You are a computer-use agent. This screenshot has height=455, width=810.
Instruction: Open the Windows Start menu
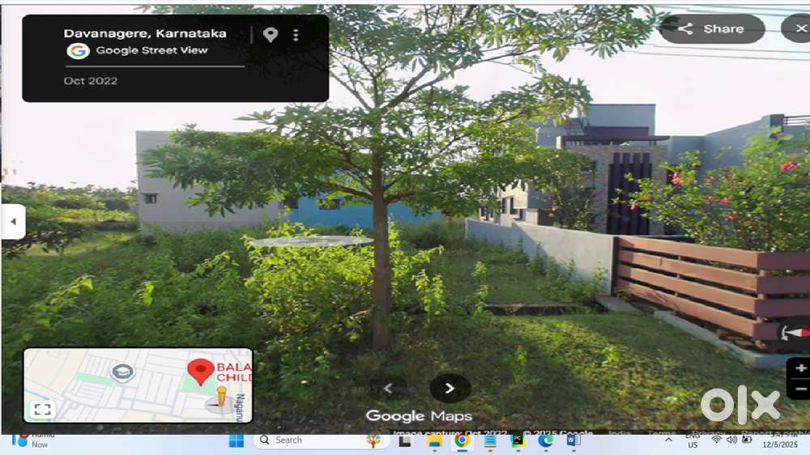coord(236,440)
